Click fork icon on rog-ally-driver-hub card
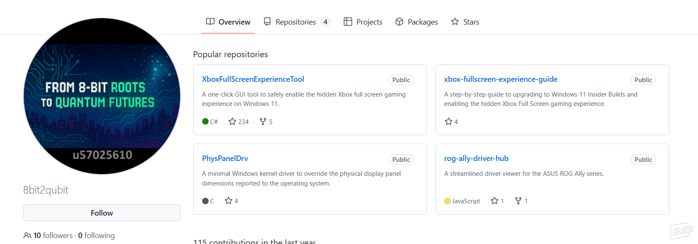 518,201
